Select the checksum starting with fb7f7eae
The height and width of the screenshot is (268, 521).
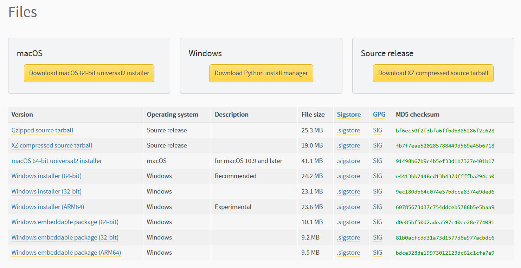[x=445, y=146]
